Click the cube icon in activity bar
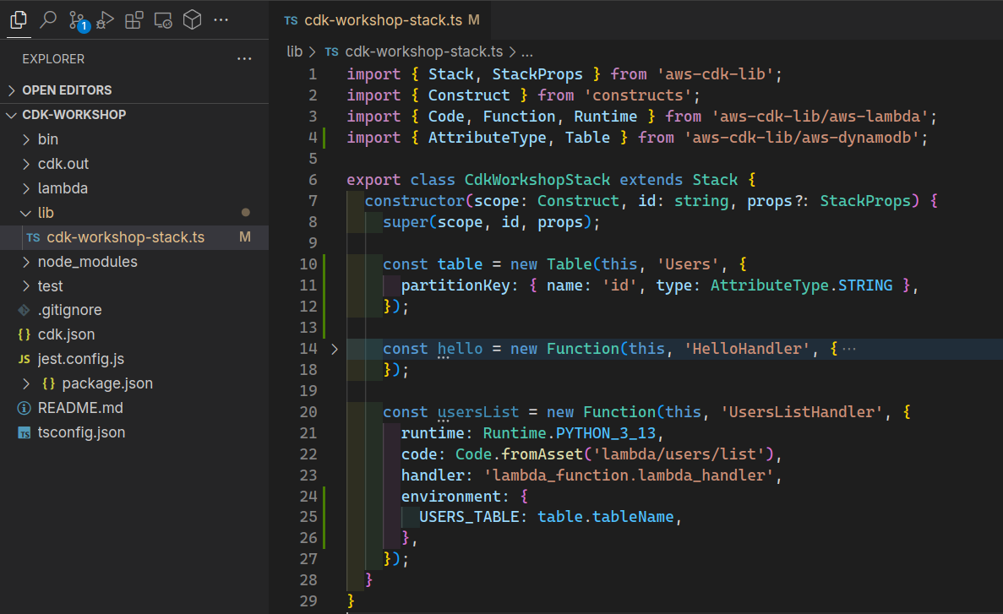This screenshot has height=614, width=1003. pos(192,20)
